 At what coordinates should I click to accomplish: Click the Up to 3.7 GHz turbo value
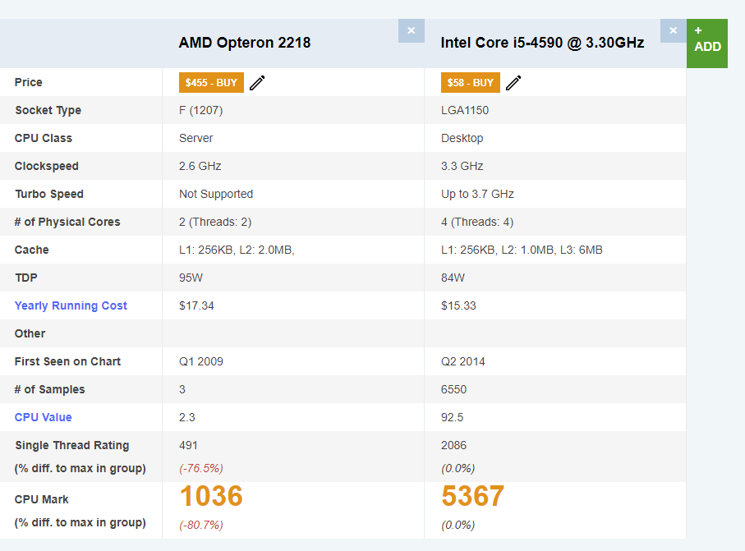(477, 194)
